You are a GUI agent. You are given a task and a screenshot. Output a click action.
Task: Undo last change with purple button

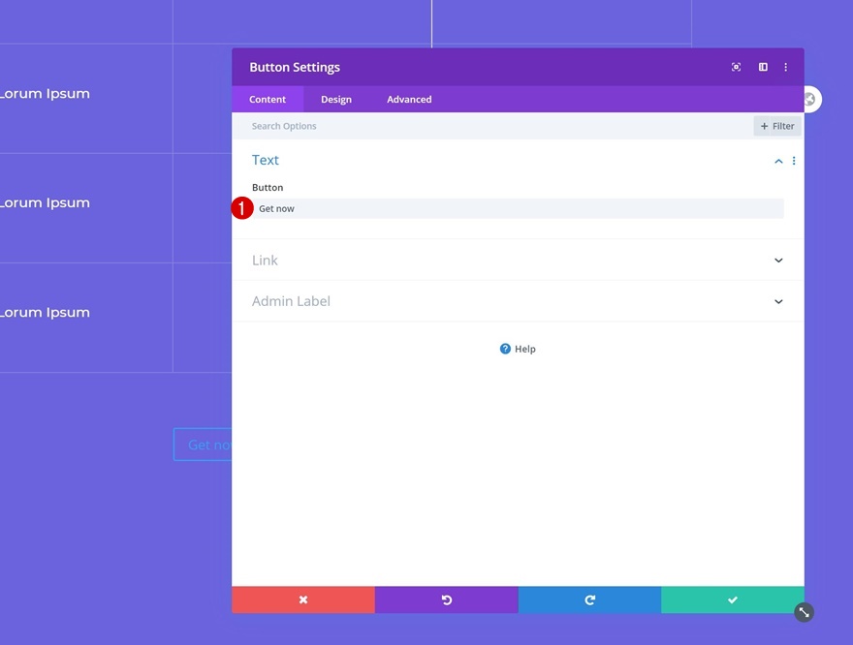click(447, 599)
